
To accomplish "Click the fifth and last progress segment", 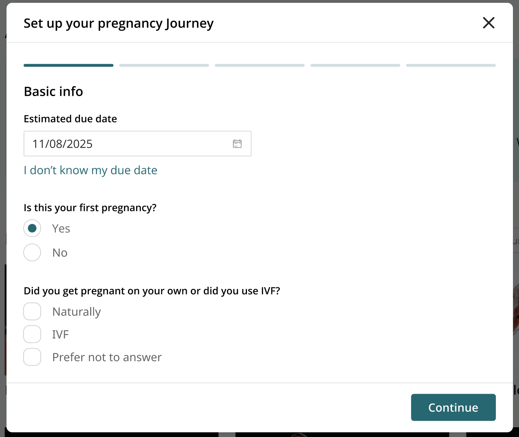I will 451,65.
